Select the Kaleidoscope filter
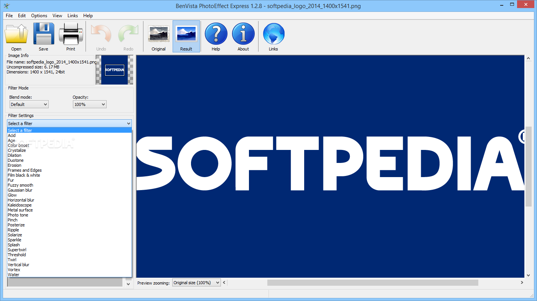This screenshot has height=301, width=537. click(69, 205)
